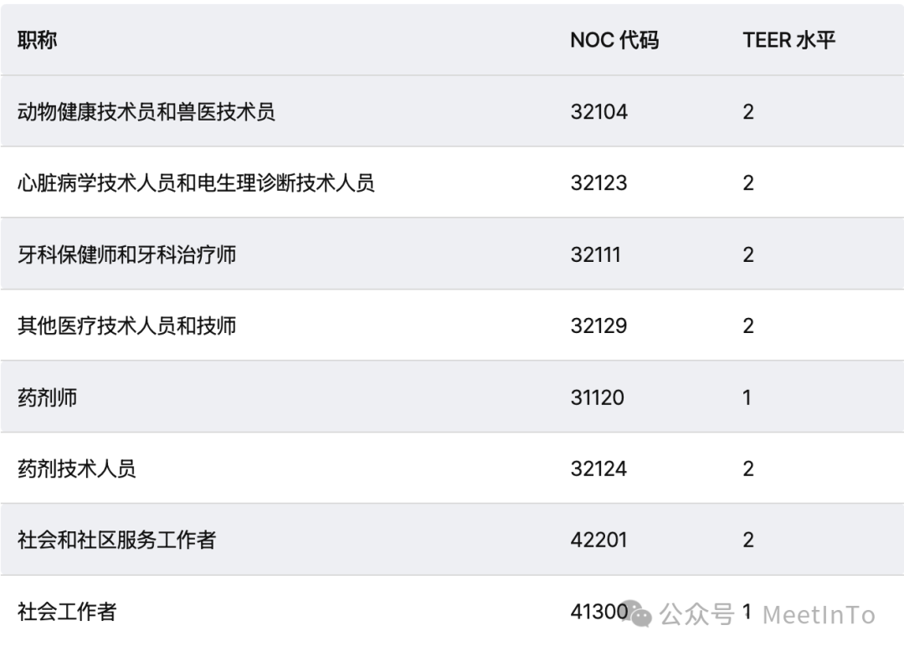The width and height of the screenshot is (904, 651).
Task: Select the 社会和社区服务工作者 row title
Action: click(x=116, y=540)
